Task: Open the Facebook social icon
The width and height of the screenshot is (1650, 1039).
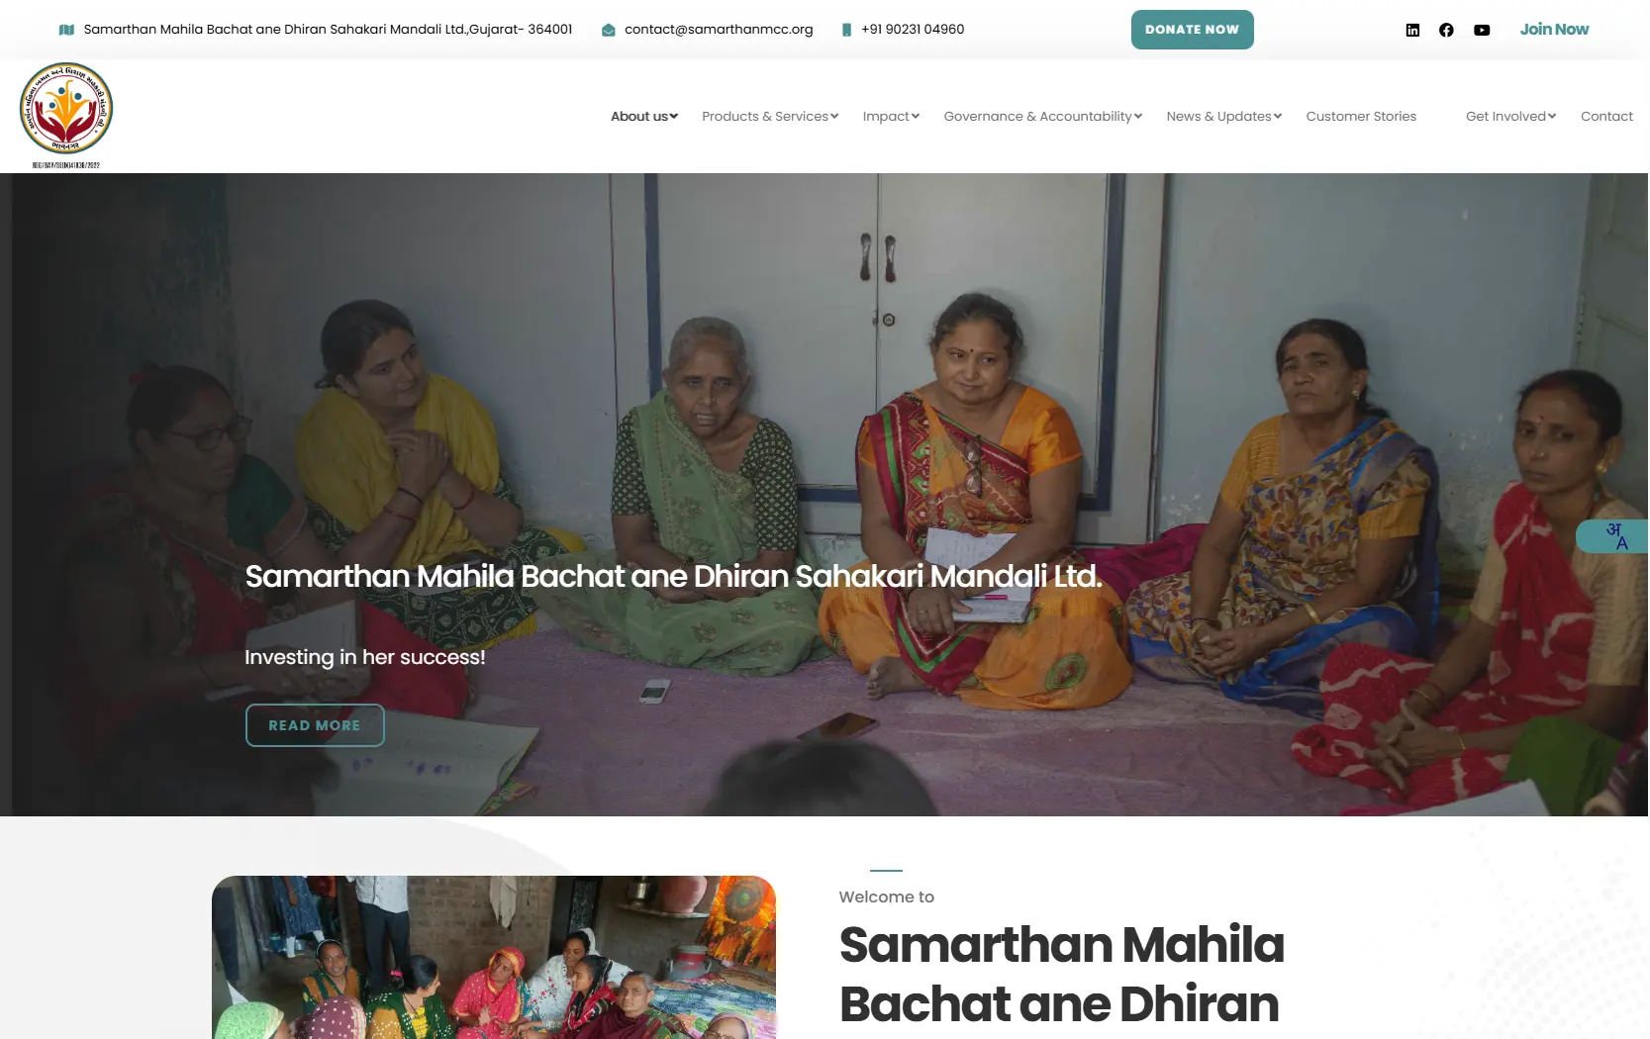Action: click(1446, 30)
